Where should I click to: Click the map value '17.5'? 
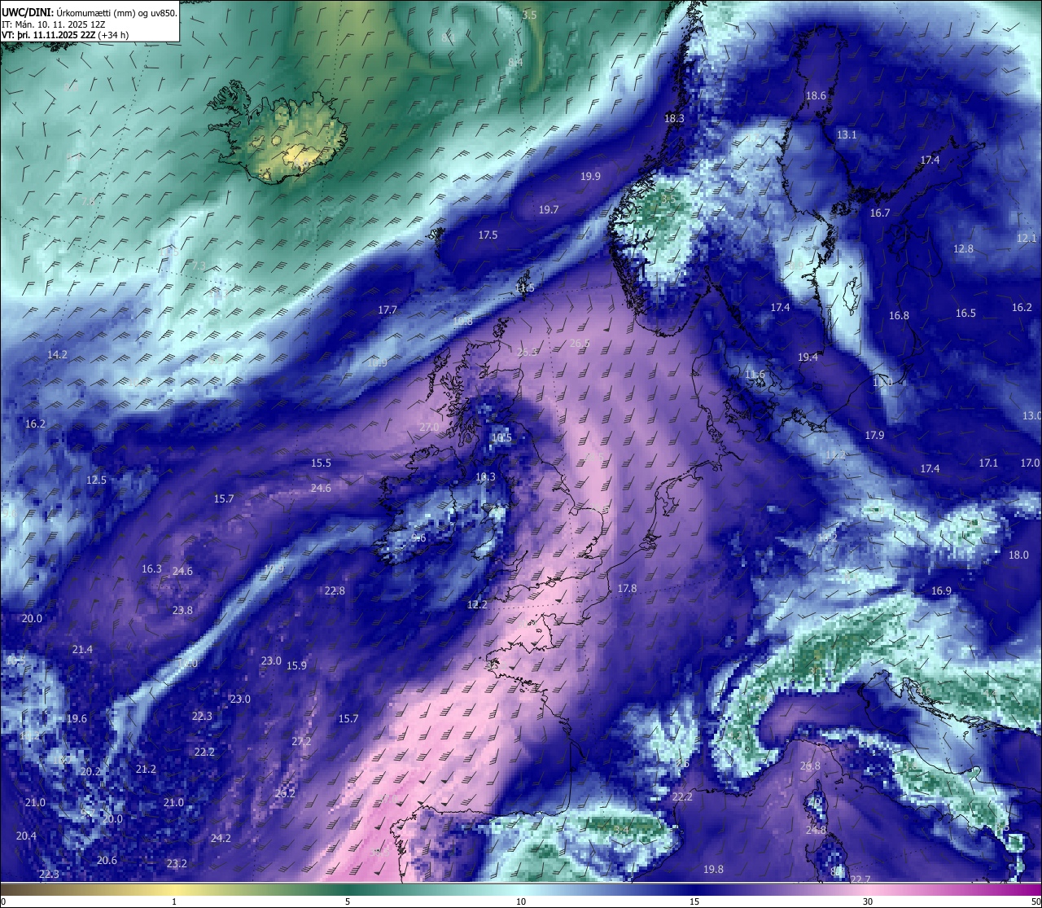click(x=488, y=235)
